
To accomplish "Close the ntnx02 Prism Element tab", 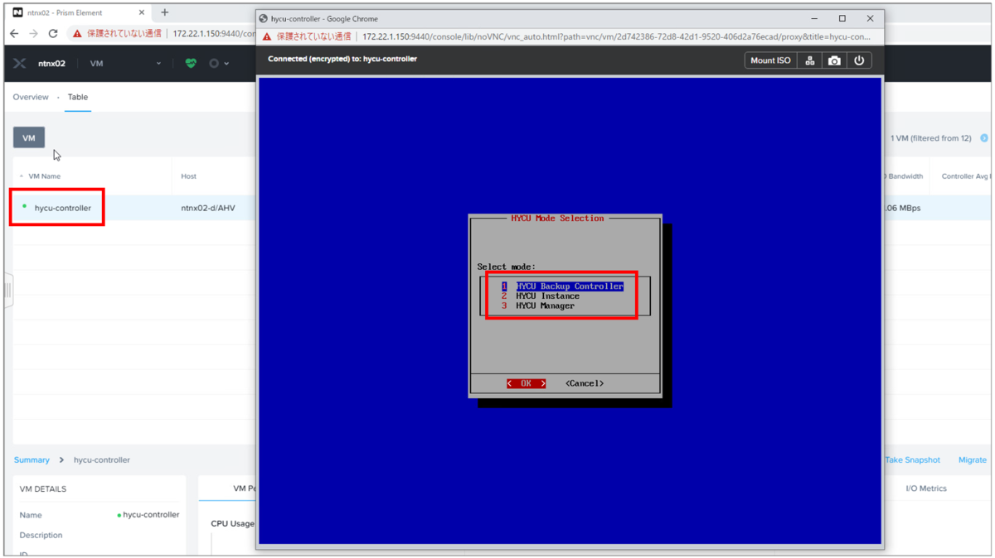I will (x=142, y=12).
